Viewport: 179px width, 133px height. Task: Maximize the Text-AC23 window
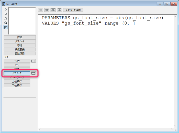click(x=167, y=4)
